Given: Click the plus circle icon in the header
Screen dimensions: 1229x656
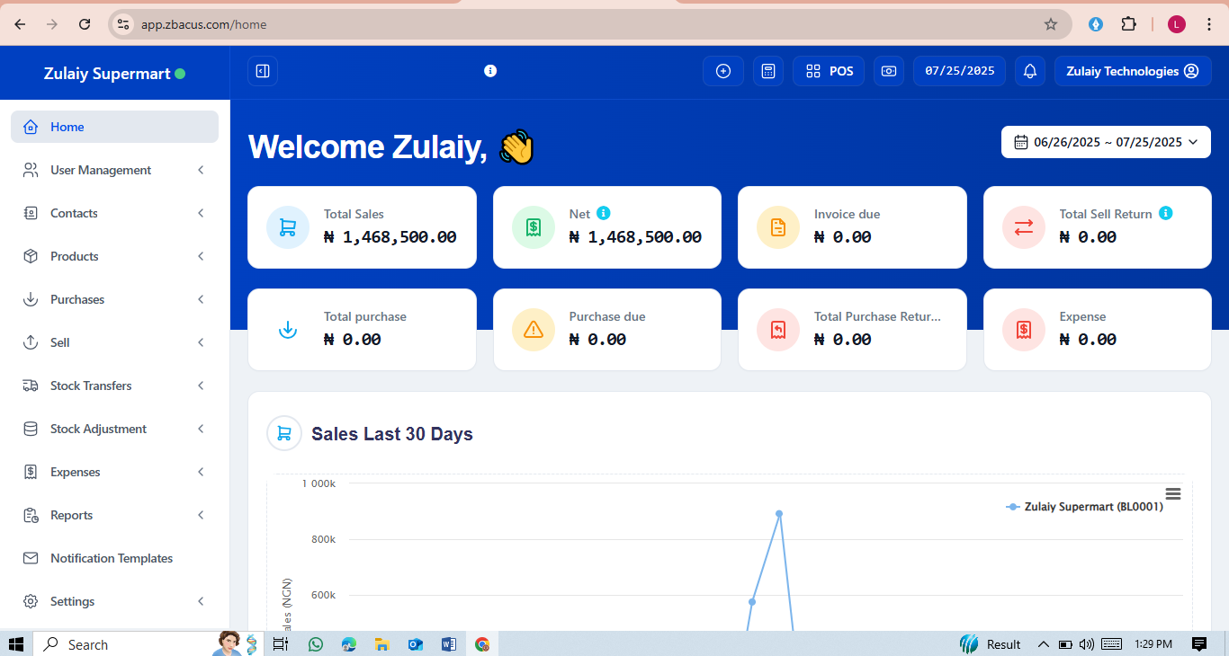Looking at the screenshot, I should tap(723, 71).
